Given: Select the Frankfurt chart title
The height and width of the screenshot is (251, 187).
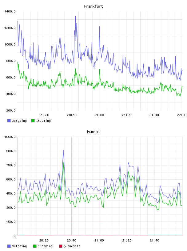Looking at the screenshot, I should pyautogui.click(x=94, y=6).
